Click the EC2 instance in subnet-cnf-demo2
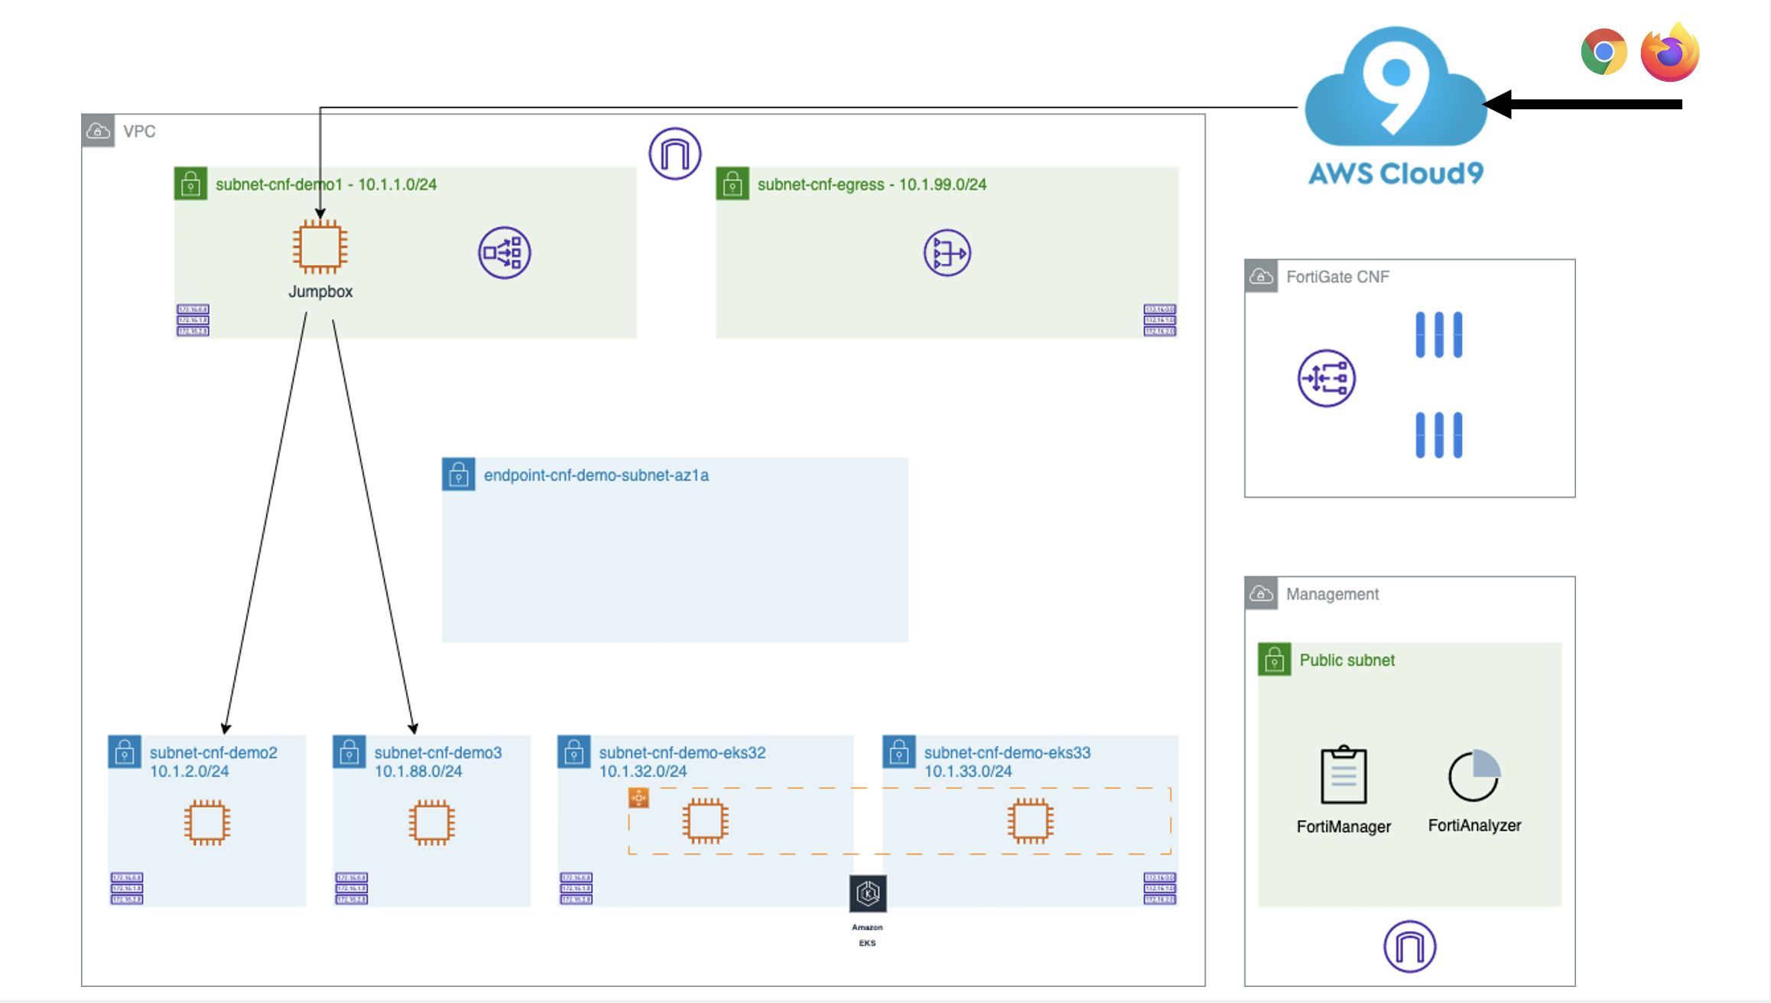Image resolution: width=1771 pixels, height=1003 pixels. coord(206,823)
